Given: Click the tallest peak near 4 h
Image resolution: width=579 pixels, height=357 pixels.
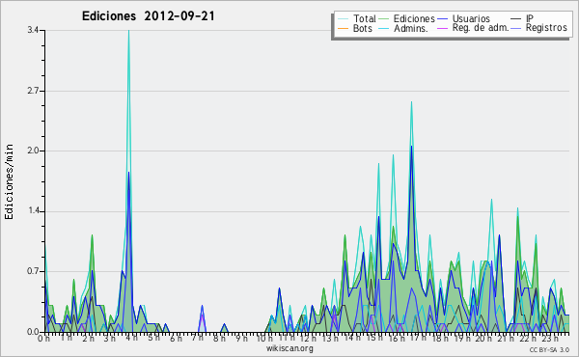Looking at the screenshot, I should point(128,31).
